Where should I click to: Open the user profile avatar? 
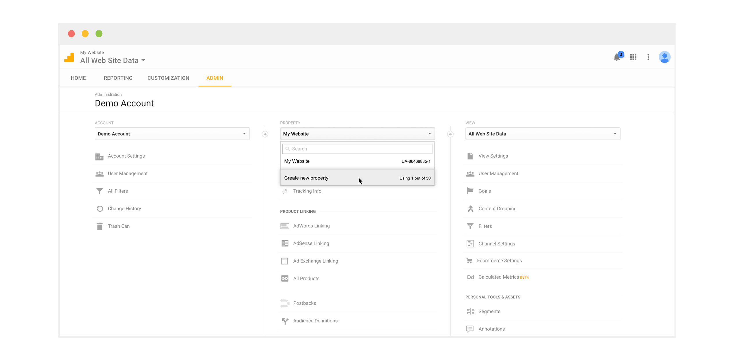click(664, 57)
